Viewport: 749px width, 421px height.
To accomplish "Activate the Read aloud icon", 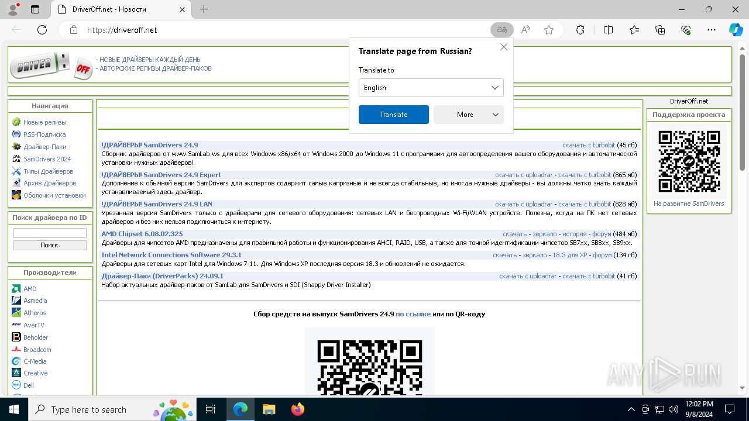I will (x=525, y=30).
